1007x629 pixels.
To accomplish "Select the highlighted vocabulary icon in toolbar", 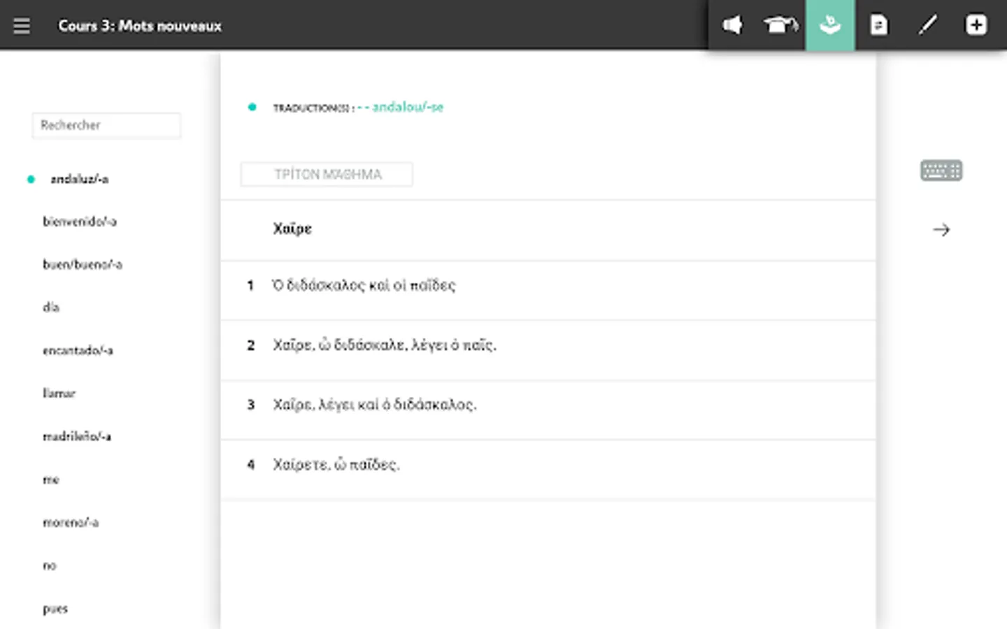I will [830, 25].
